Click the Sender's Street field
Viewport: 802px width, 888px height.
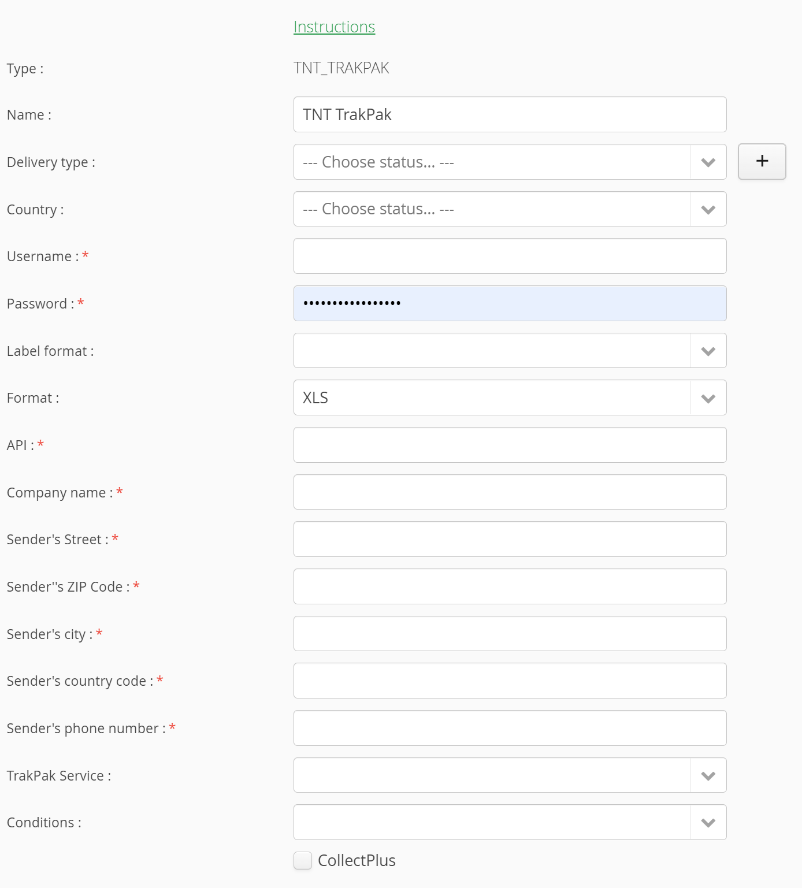510,539
